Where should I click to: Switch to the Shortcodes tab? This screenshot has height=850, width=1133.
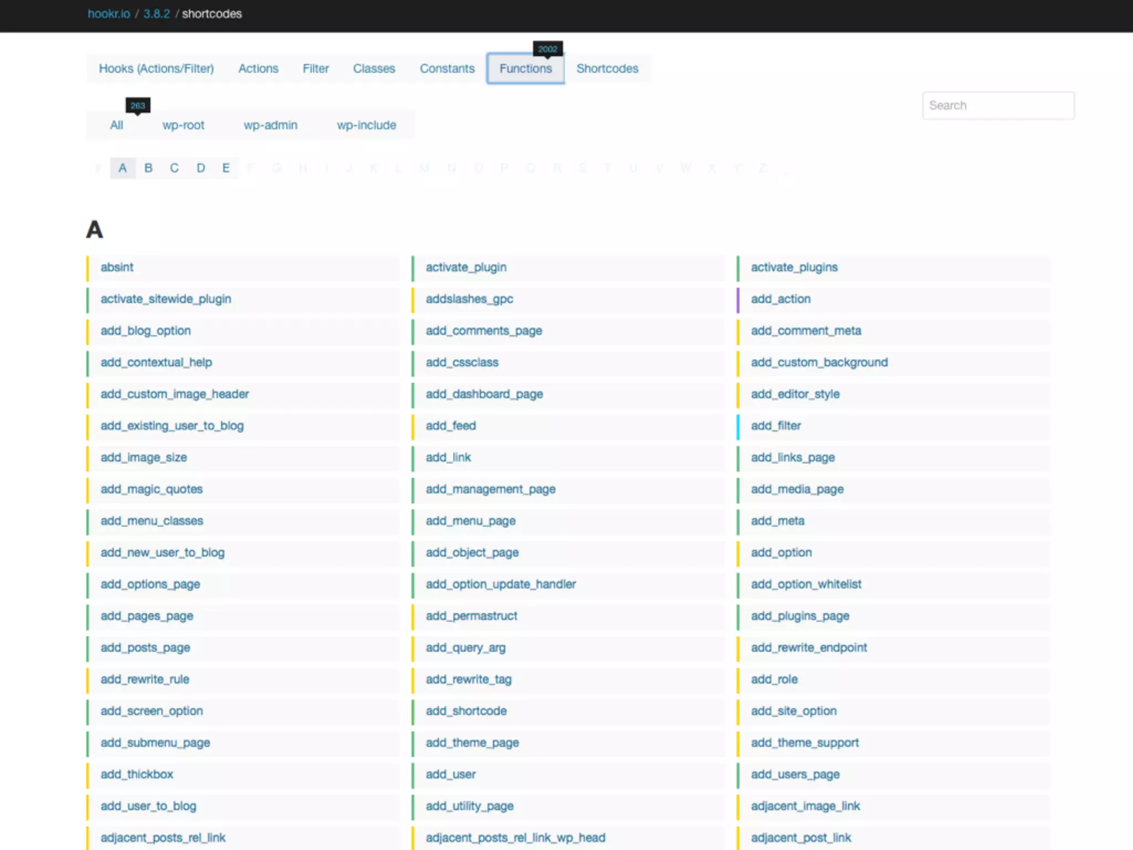point(607,69)
